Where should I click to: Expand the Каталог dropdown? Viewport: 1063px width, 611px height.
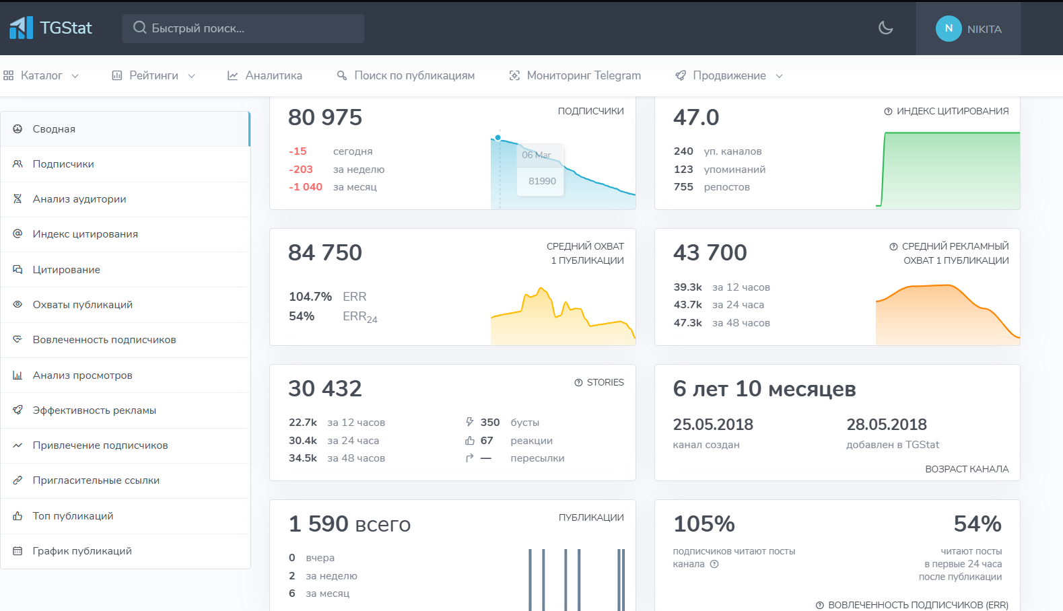coord(41,75)
